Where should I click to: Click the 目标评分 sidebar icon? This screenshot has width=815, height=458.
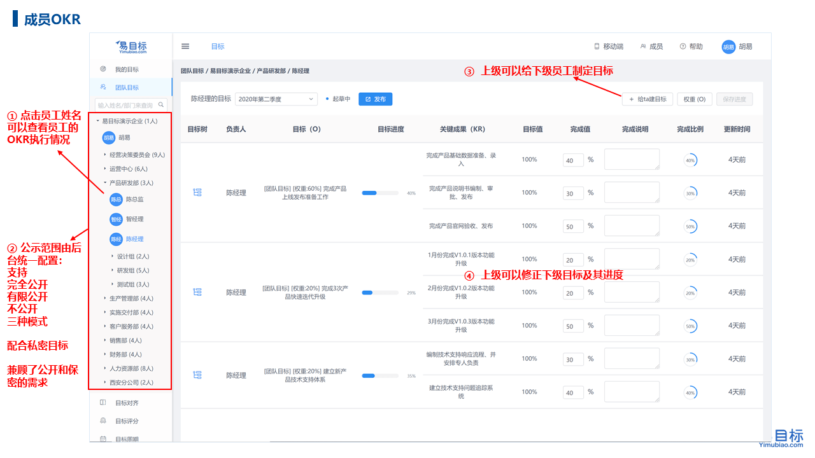click(103, 420)
